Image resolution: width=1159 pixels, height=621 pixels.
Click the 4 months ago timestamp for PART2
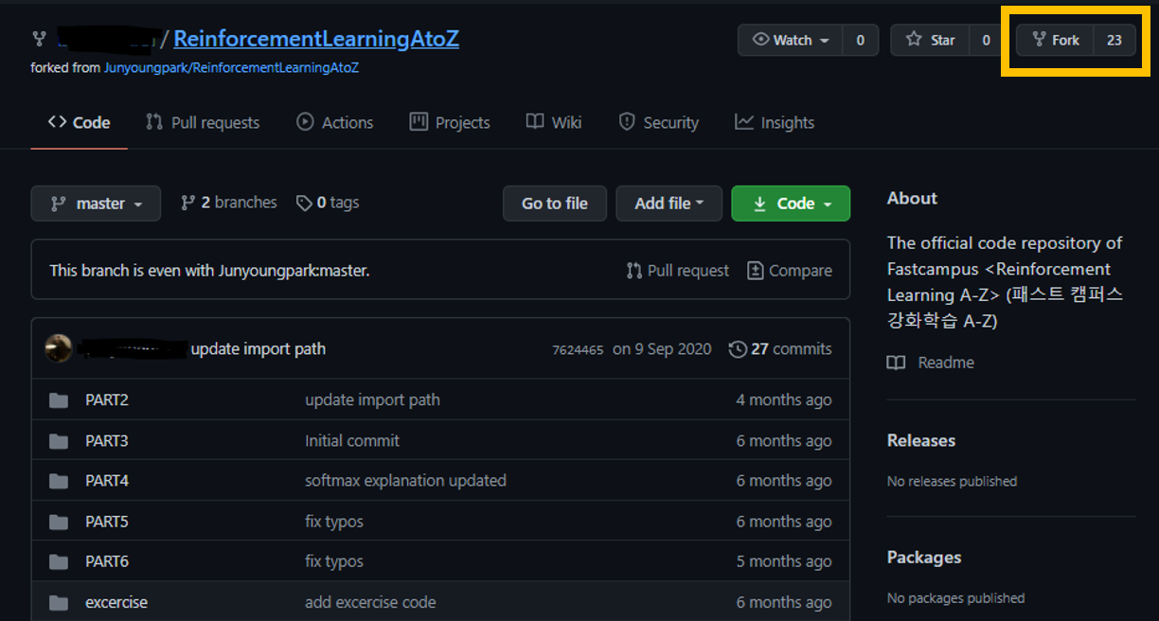(x=784, y=399)
